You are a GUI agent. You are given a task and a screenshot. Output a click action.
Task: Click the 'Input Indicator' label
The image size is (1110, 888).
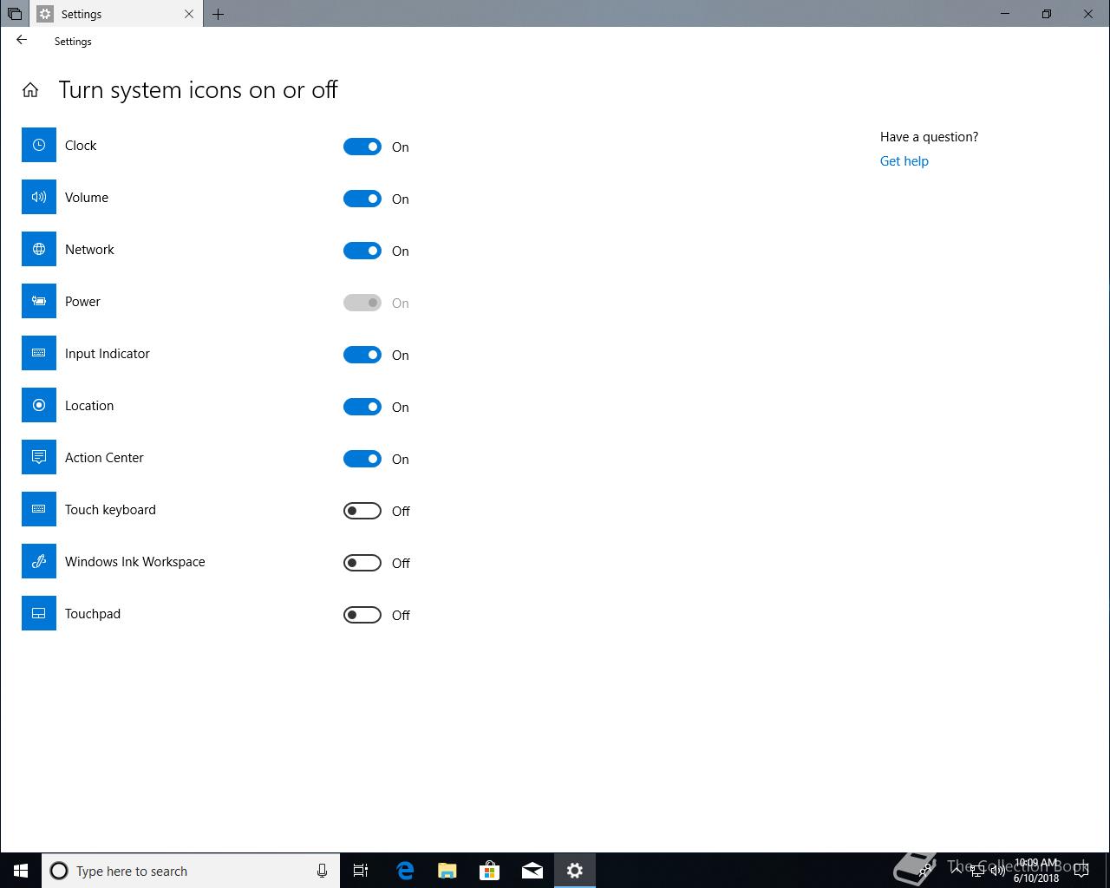click(x=108, y=354)
